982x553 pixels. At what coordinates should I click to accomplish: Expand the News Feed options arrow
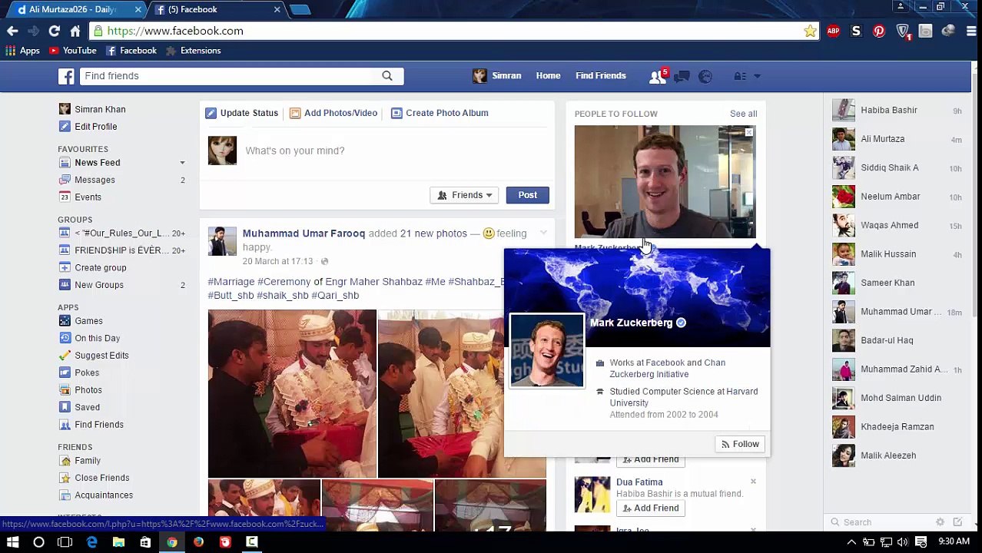point(182,163)
